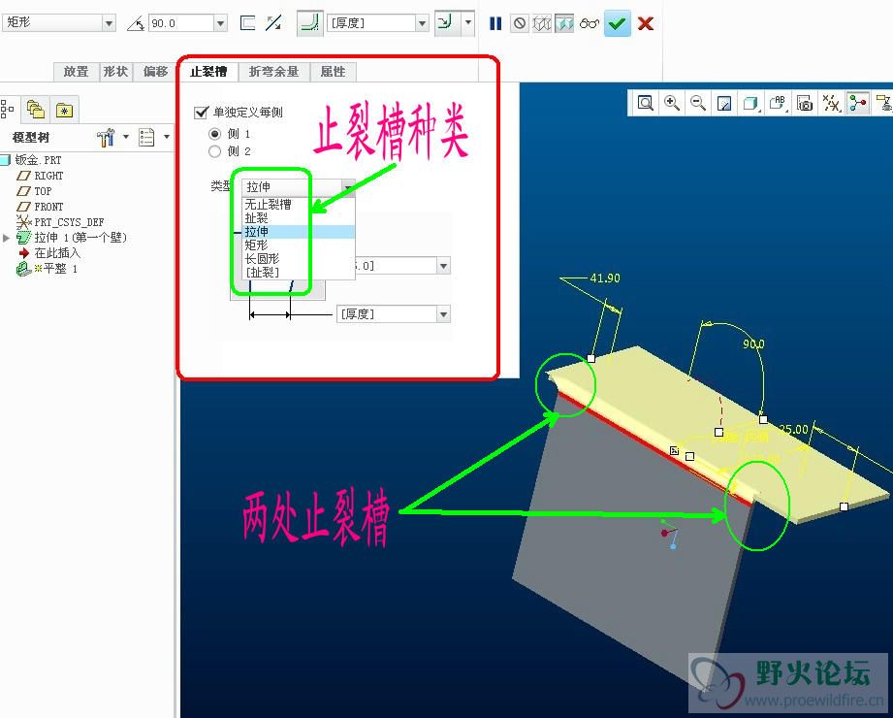Switch to the 止裂槽 tab
Image resolution: width=893 pixels, height=718 pixels.
pyautogui.click(x=208, y=72)
